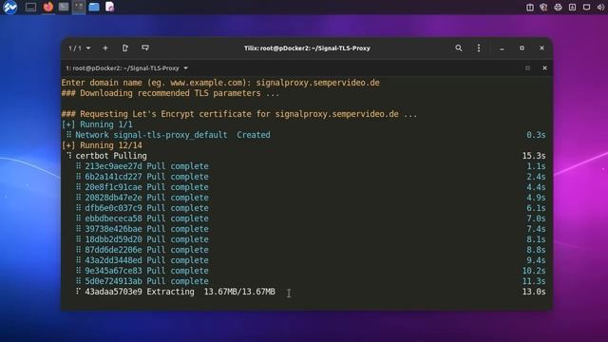Image resolution: width=608 pixels, height=342 pixels.
Task: Add terminal to the right icon
Action: tap(124, 48)
